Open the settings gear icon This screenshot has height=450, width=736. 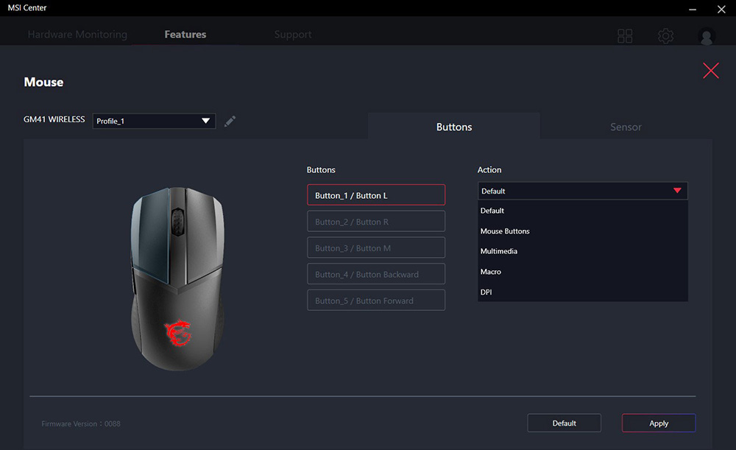pyautogui.click(x=665, y=35)
